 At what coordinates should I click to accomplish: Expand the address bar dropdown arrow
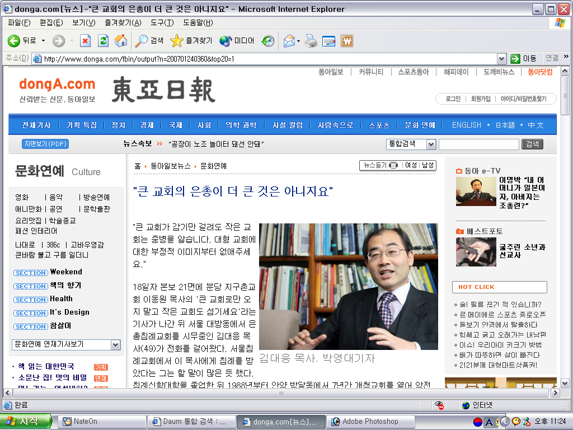[501, 59]
